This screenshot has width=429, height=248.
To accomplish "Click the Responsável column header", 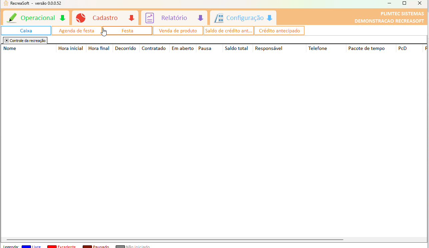I will (x=279, y=48).
